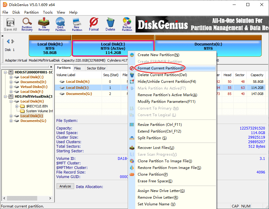Go to the next disk arrow
Screen dimensions: 269x209
tap(13, 42)
